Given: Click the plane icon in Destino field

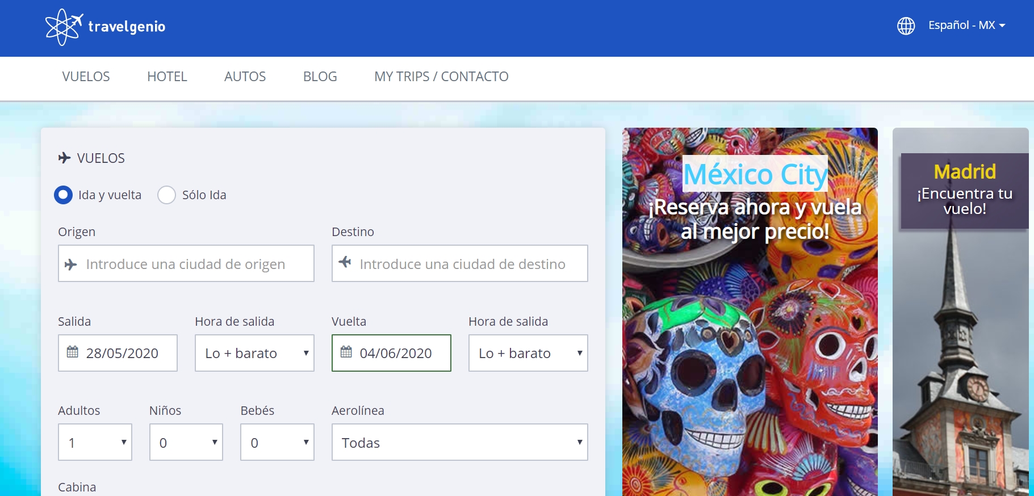Looking at the screenshot, I should coord(345,262).
